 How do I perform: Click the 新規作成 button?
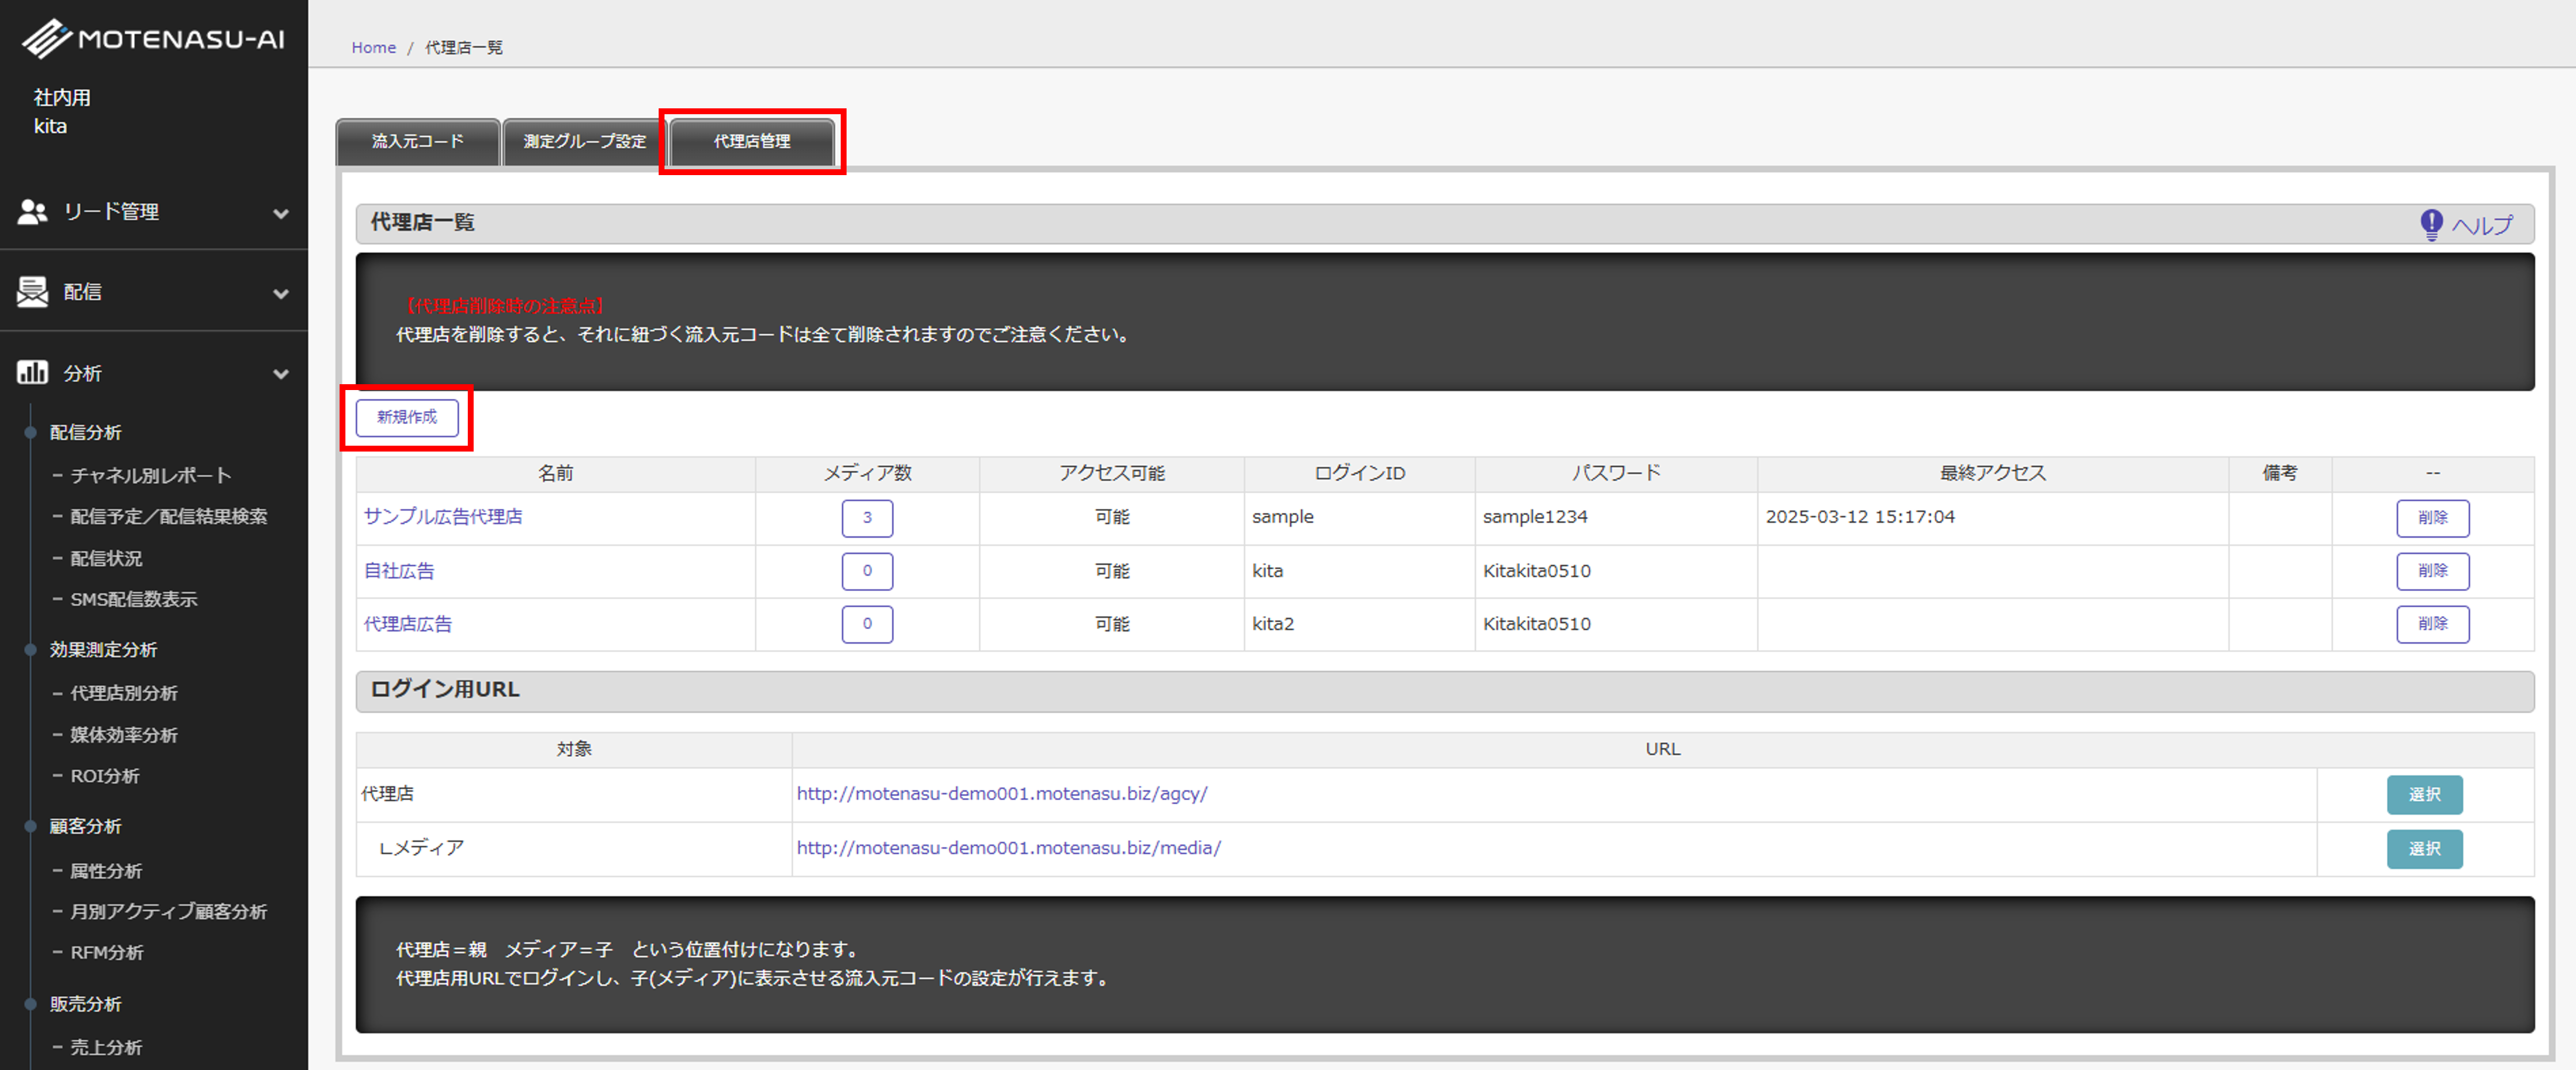(x=407, y=417)
